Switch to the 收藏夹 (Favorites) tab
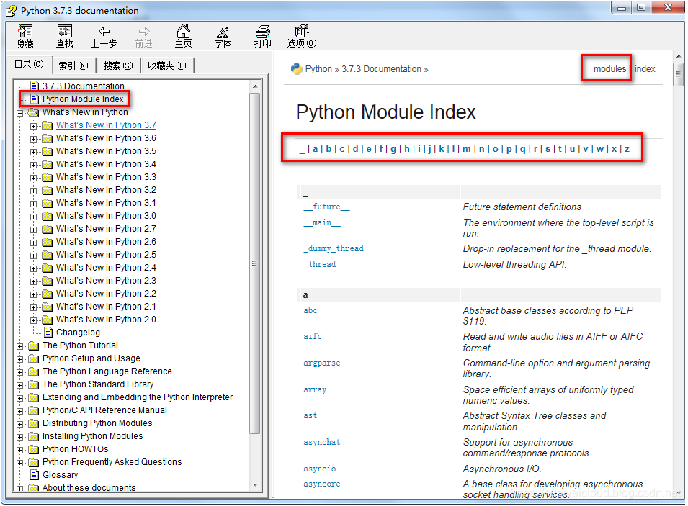This screenshot has width=688, height=506. (x=167, y=65)
